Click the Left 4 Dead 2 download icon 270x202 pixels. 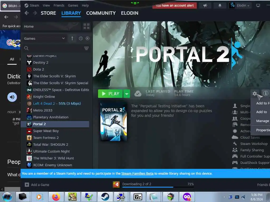click(116, 185)
